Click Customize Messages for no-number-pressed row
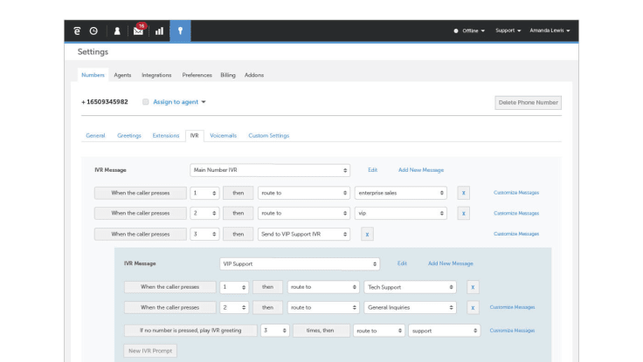 (512, 331)
